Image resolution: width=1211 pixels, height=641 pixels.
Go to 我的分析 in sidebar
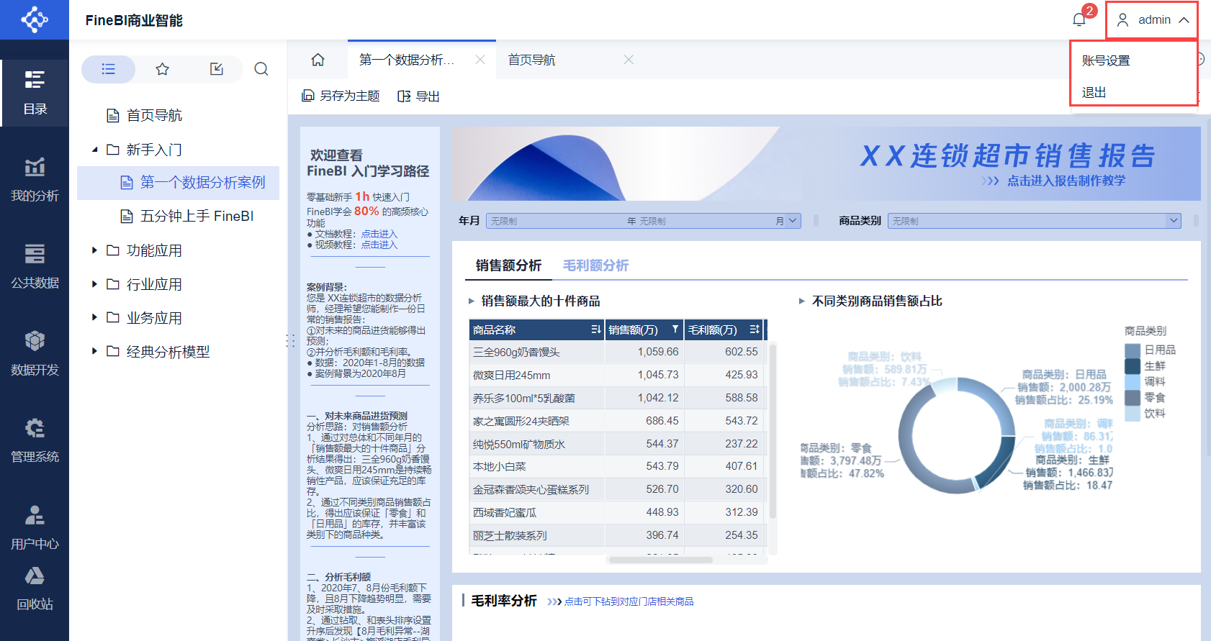coord(35,180)
